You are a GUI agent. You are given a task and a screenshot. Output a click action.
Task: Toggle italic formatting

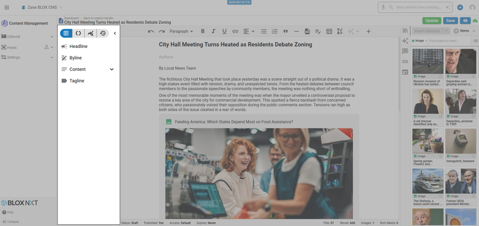(x=213, y=31)
